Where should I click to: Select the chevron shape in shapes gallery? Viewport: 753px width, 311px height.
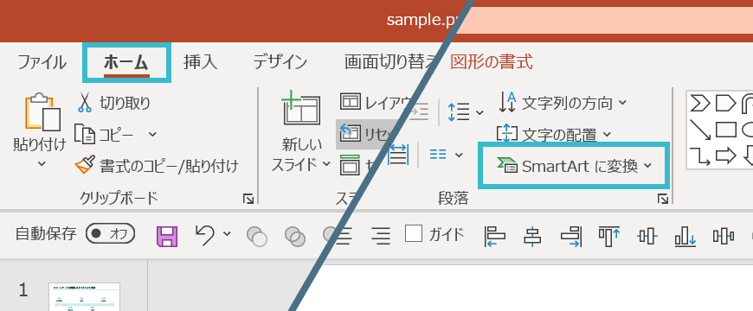[699, 103]
